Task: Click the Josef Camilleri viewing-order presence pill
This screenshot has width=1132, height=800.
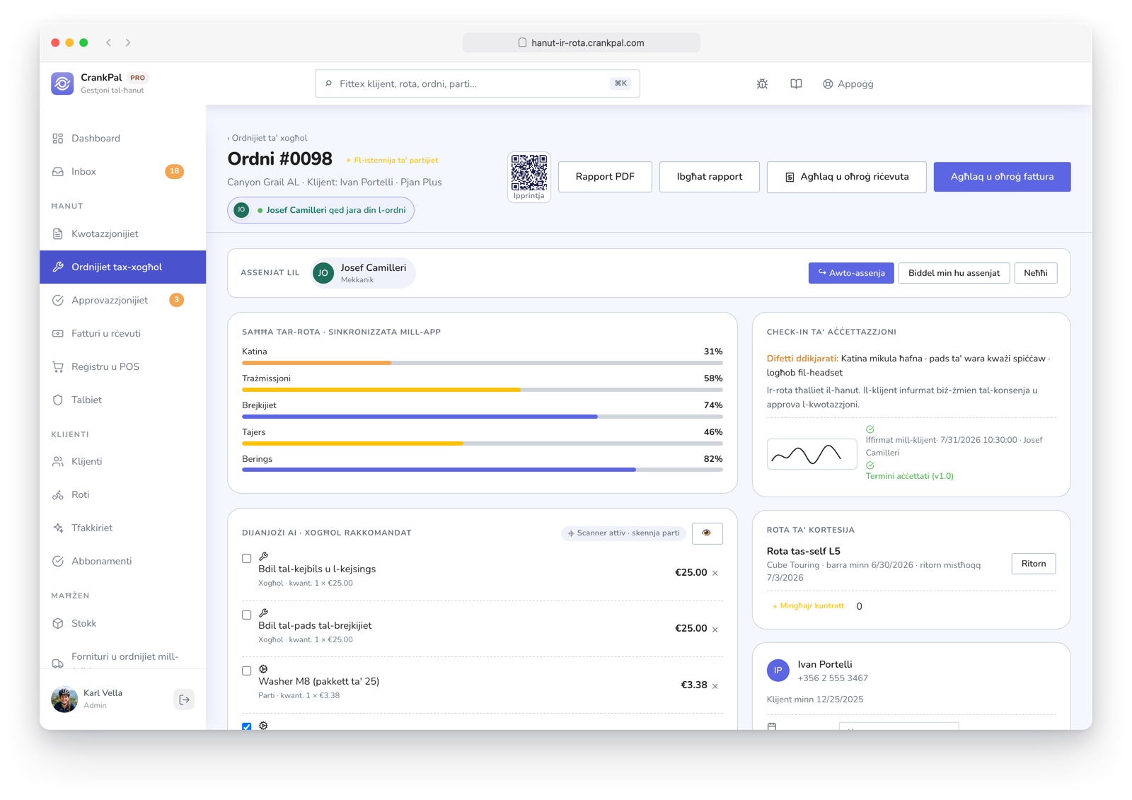Action: tap(320, 210)
